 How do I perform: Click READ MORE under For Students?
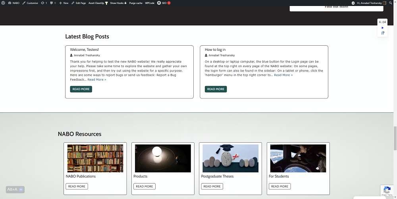tap(280, 186)
